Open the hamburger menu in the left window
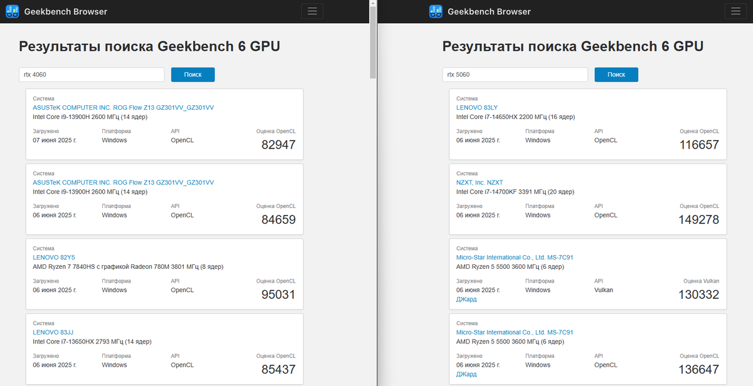Screen dimensions: 753x386 pyautogui.click(x=312, y=11)
